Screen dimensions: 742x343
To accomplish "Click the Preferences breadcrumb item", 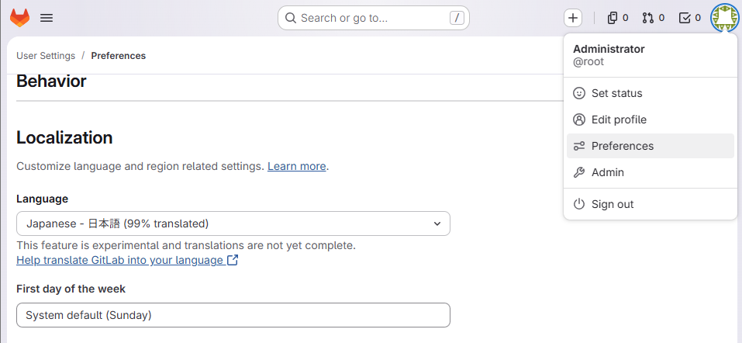I will [118, 56].
